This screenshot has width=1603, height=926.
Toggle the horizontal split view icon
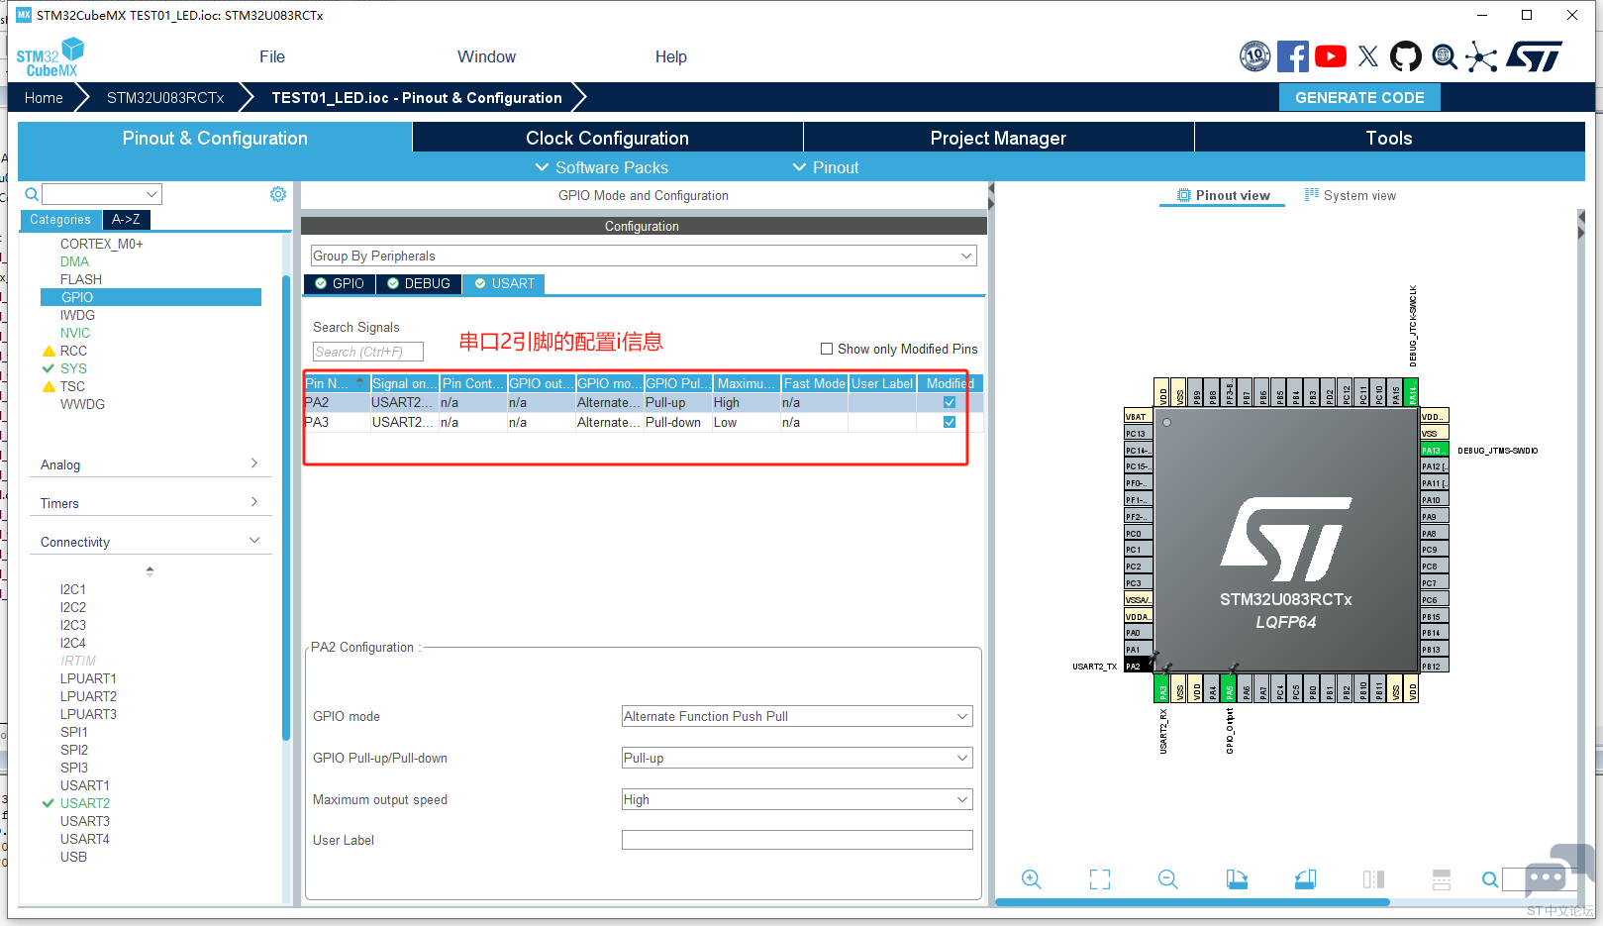click(1442, 879)
